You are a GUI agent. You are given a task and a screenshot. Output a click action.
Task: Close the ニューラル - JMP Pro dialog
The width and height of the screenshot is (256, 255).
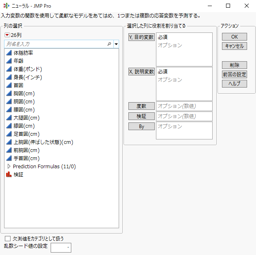247,6
